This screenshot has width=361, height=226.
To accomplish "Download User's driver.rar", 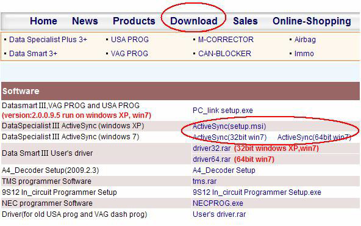I will click(x=219, y=214).
